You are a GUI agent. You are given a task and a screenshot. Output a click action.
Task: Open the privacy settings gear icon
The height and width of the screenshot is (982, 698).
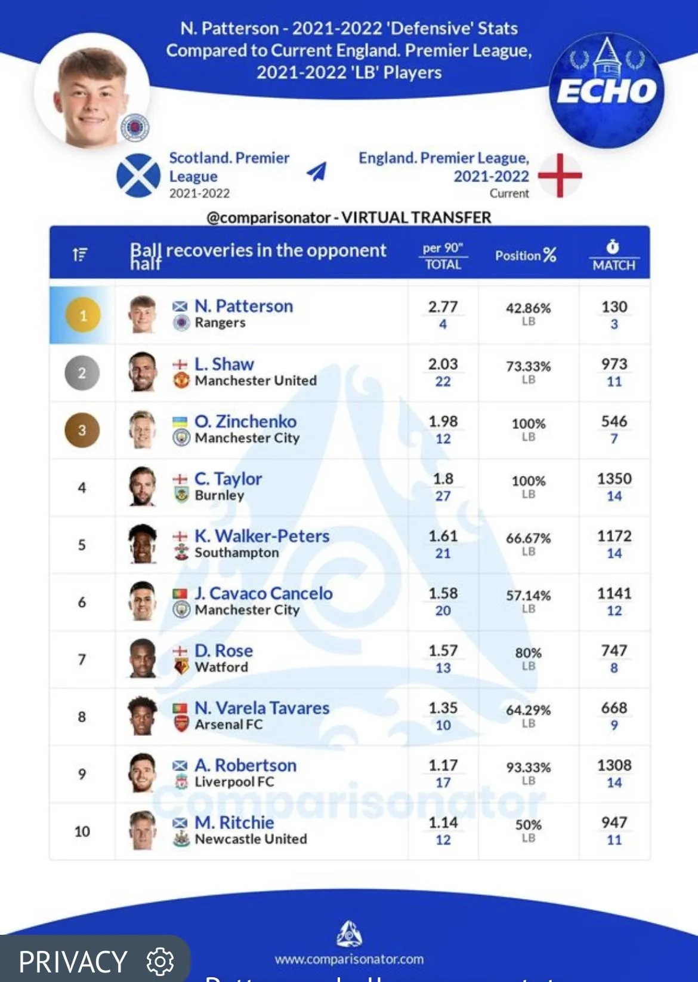coord(160,961)
